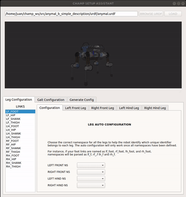Click the BROWSE URDF button
Viewport: 186px width, 197px height.
pyautogui.click(x=151, y=14)
